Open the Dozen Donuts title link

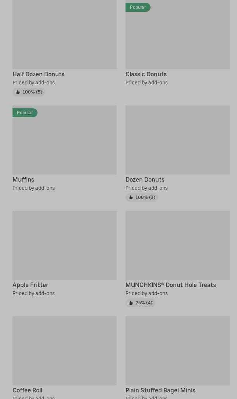(145, 180)
